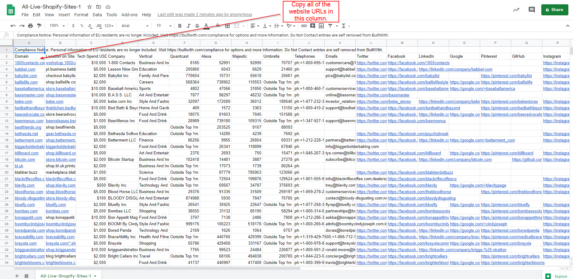The image size is (573, 279).
Task: Click the activity trend arrow icon
Action: click(x=516, y=10)
